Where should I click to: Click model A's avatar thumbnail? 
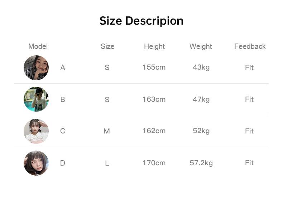coord(36,68)
